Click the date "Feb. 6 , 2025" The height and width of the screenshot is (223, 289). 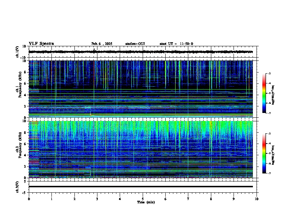tap(102, 44)
